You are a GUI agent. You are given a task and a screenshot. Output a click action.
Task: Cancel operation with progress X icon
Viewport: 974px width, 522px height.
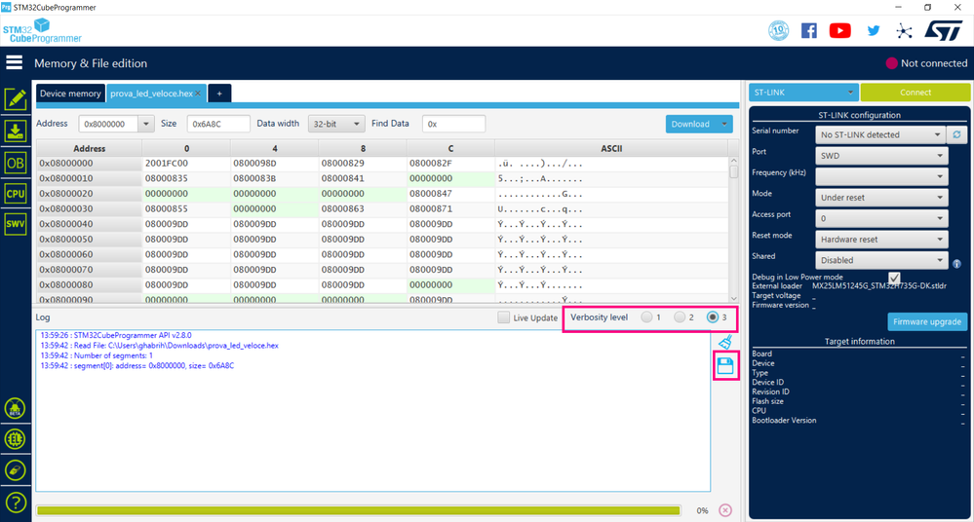point(725,510)
